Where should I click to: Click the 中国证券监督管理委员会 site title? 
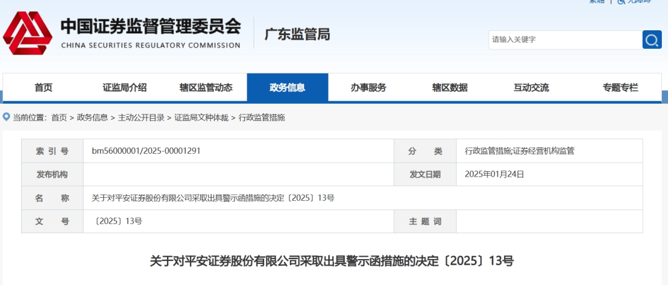point(151,27)
